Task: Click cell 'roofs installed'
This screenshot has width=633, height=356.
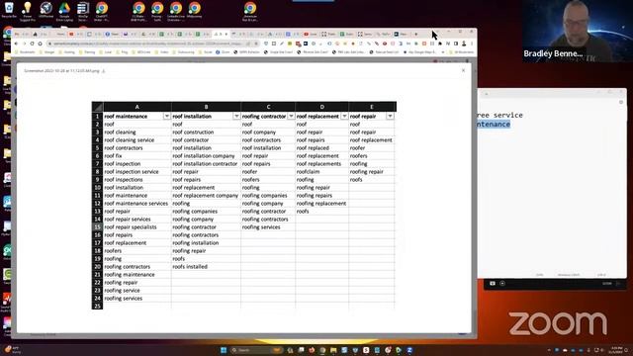Action: click(x=206, y=266)
